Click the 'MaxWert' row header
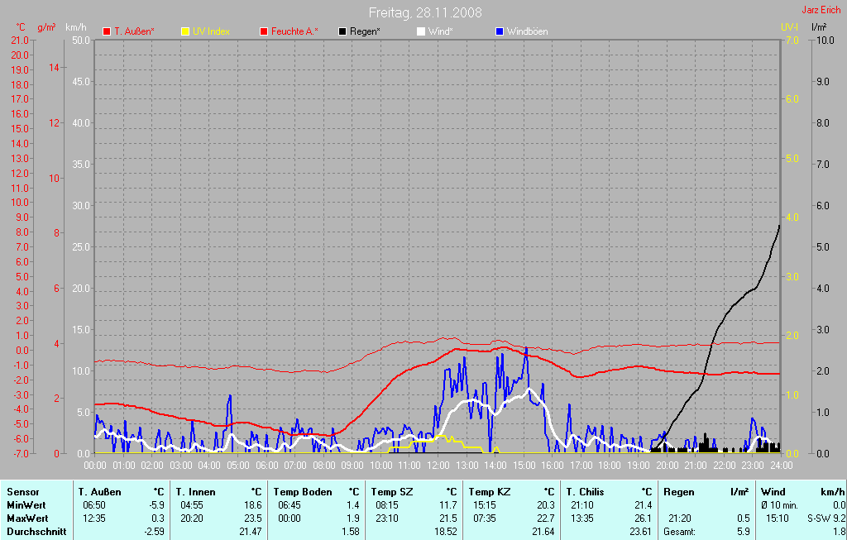The image size is (847, 540). [27, 518]
